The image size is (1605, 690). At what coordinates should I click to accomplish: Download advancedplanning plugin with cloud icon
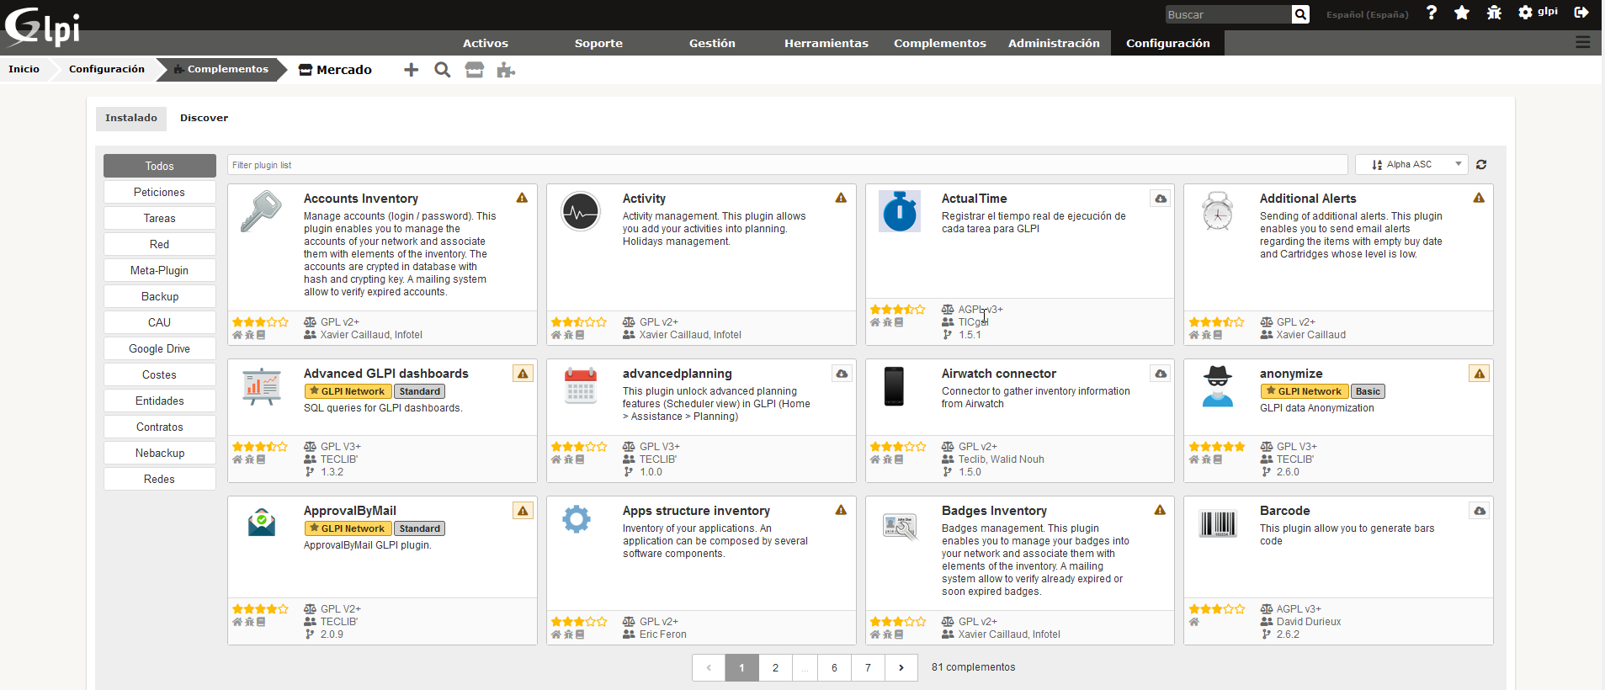pyautogui.click(x=842, y=374)
